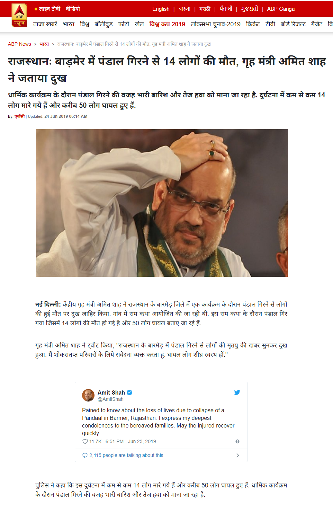The image size is (333, 529).
Task: Switch to ABP Ganga site
Action: [x=281, y=9]
